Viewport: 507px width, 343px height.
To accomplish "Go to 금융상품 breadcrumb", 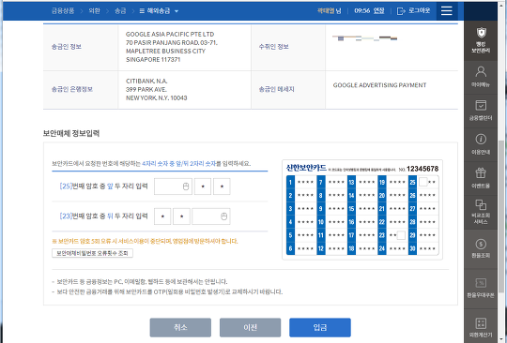I will tap(63, 10).
